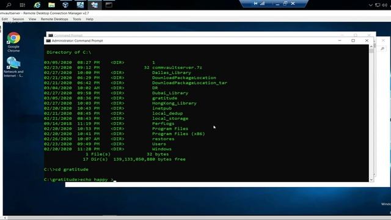Click 'gratitude' directory entry in listing

pos(164,98)
